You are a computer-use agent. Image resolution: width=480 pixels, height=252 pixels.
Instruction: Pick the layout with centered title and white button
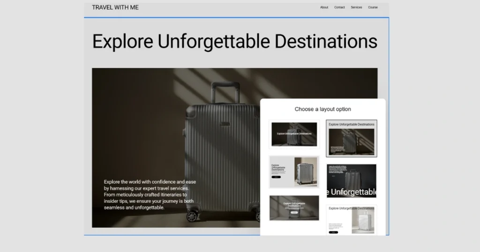click(x=294, y=208)
